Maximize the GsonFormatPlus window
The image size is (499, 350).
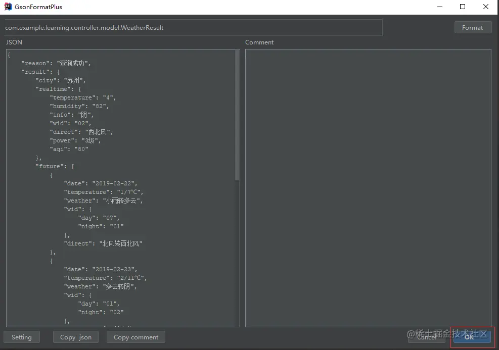pyautogui.click(x=463, y=7)
